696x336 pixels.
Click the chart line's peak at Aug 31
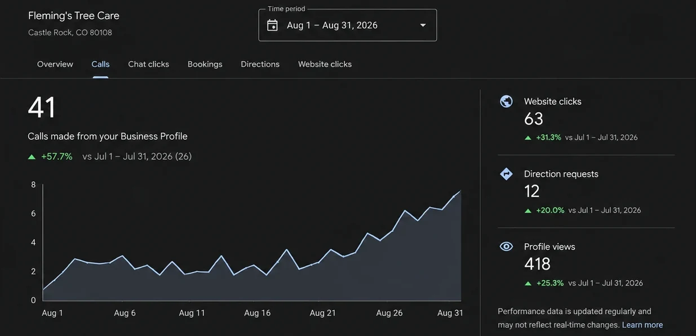tap(460, 191)
